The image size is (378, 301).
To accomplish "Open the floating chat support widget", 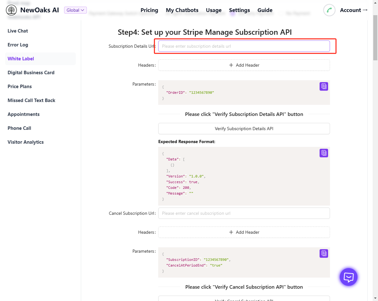I will click(348, 277).
